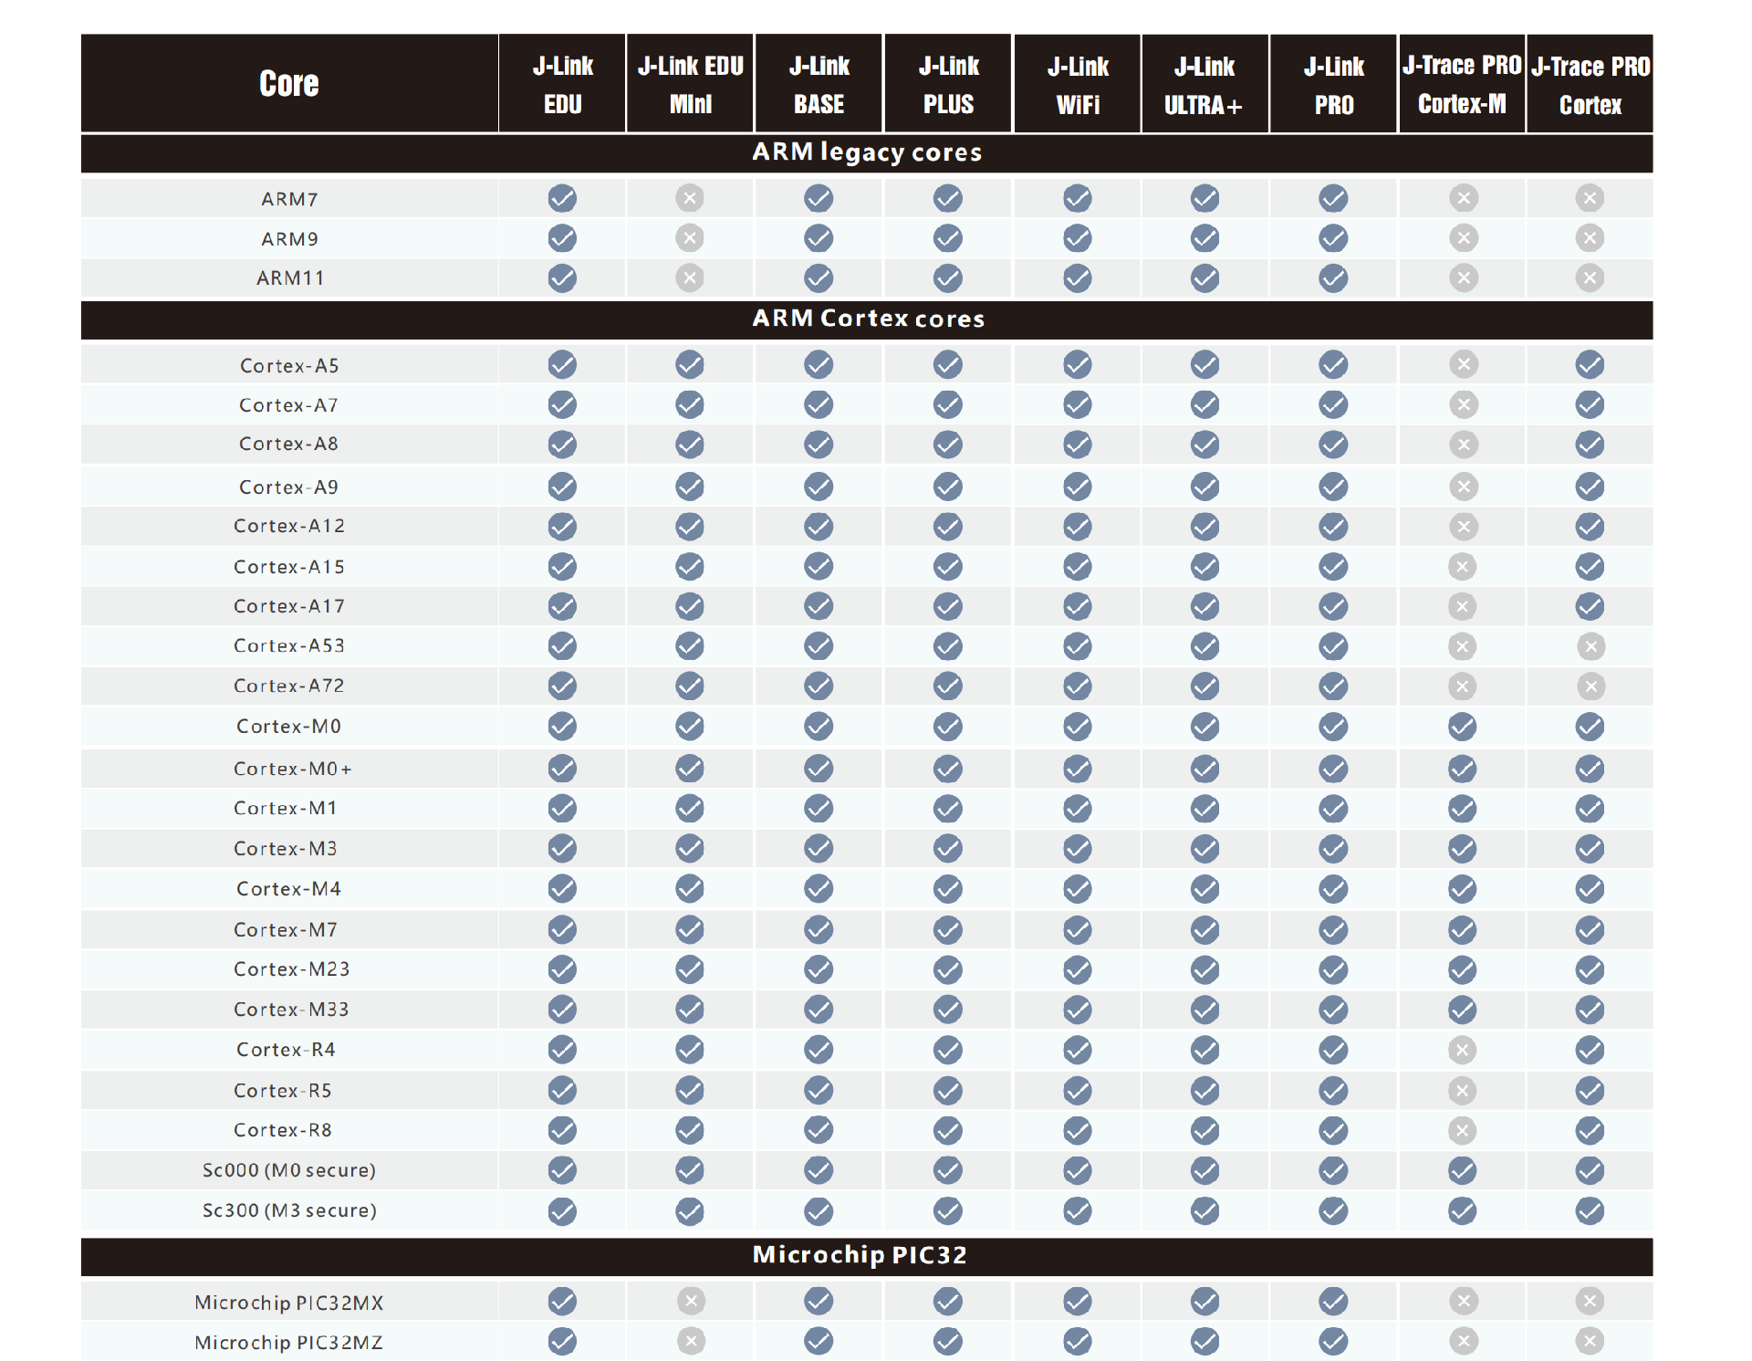The height and width of the screenshot is (1361, 1752).
Task: Click the PIC32MX checkmark under J-Link PRO
Action: 1333,1301
